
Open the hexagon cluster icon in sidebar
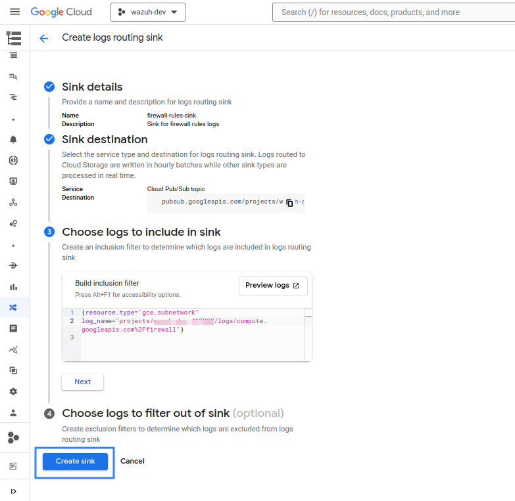click(13, 437)
